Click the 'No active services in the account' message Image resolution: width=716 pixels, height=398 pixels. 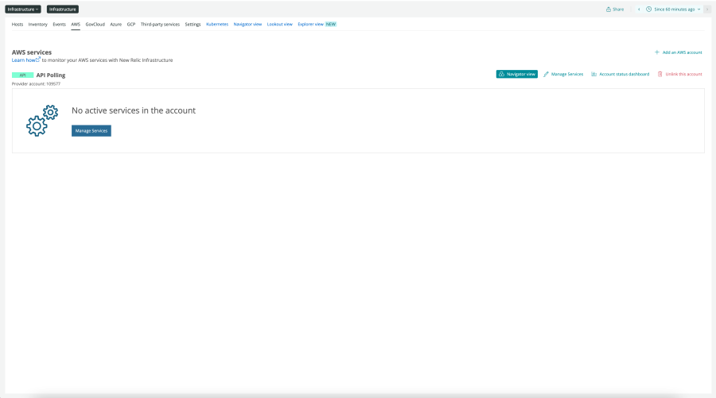tap(134, 110)
